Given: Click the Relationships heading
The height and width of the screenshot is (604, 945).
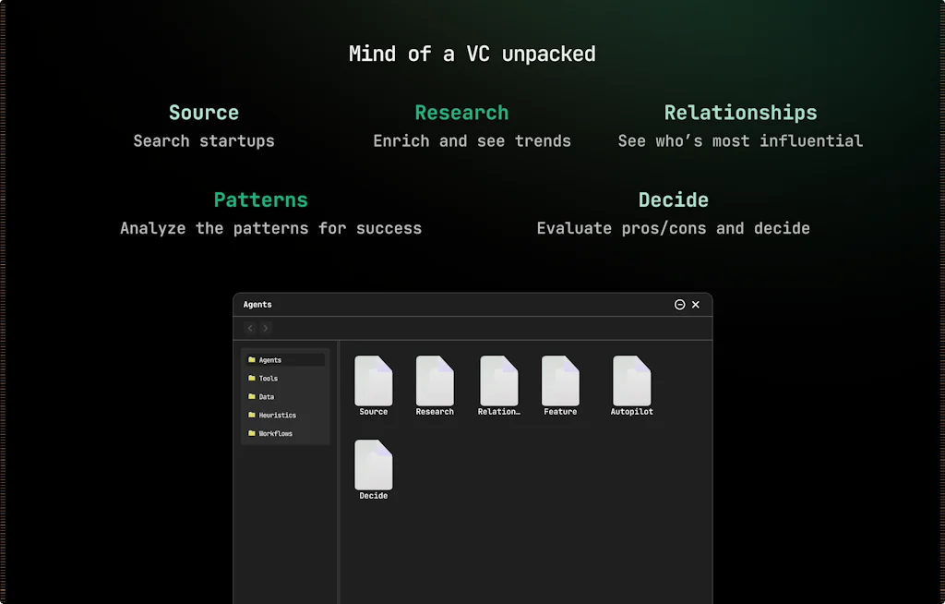Looking at the screenshot, I should point(740,112).
